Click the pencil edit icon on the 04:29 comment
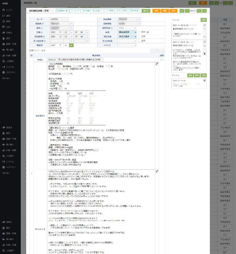 click(205, 42)
